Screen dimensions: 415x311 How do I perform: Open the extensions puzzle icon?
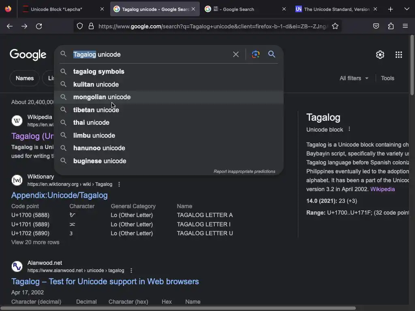tap(391, 26)
